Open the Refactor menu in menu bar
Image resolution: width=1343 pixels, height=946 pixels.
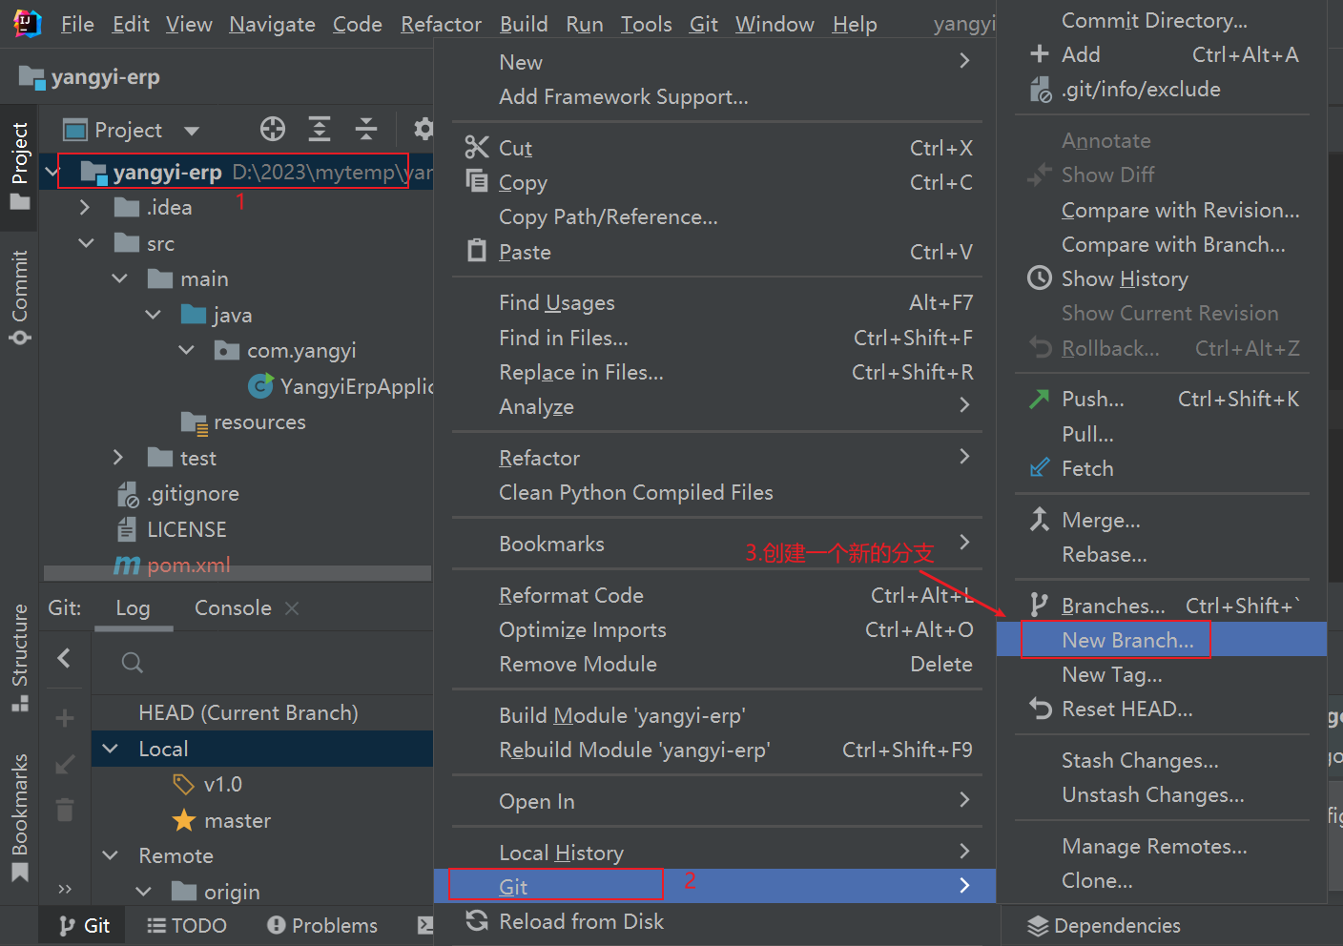(x=441, y=24)
